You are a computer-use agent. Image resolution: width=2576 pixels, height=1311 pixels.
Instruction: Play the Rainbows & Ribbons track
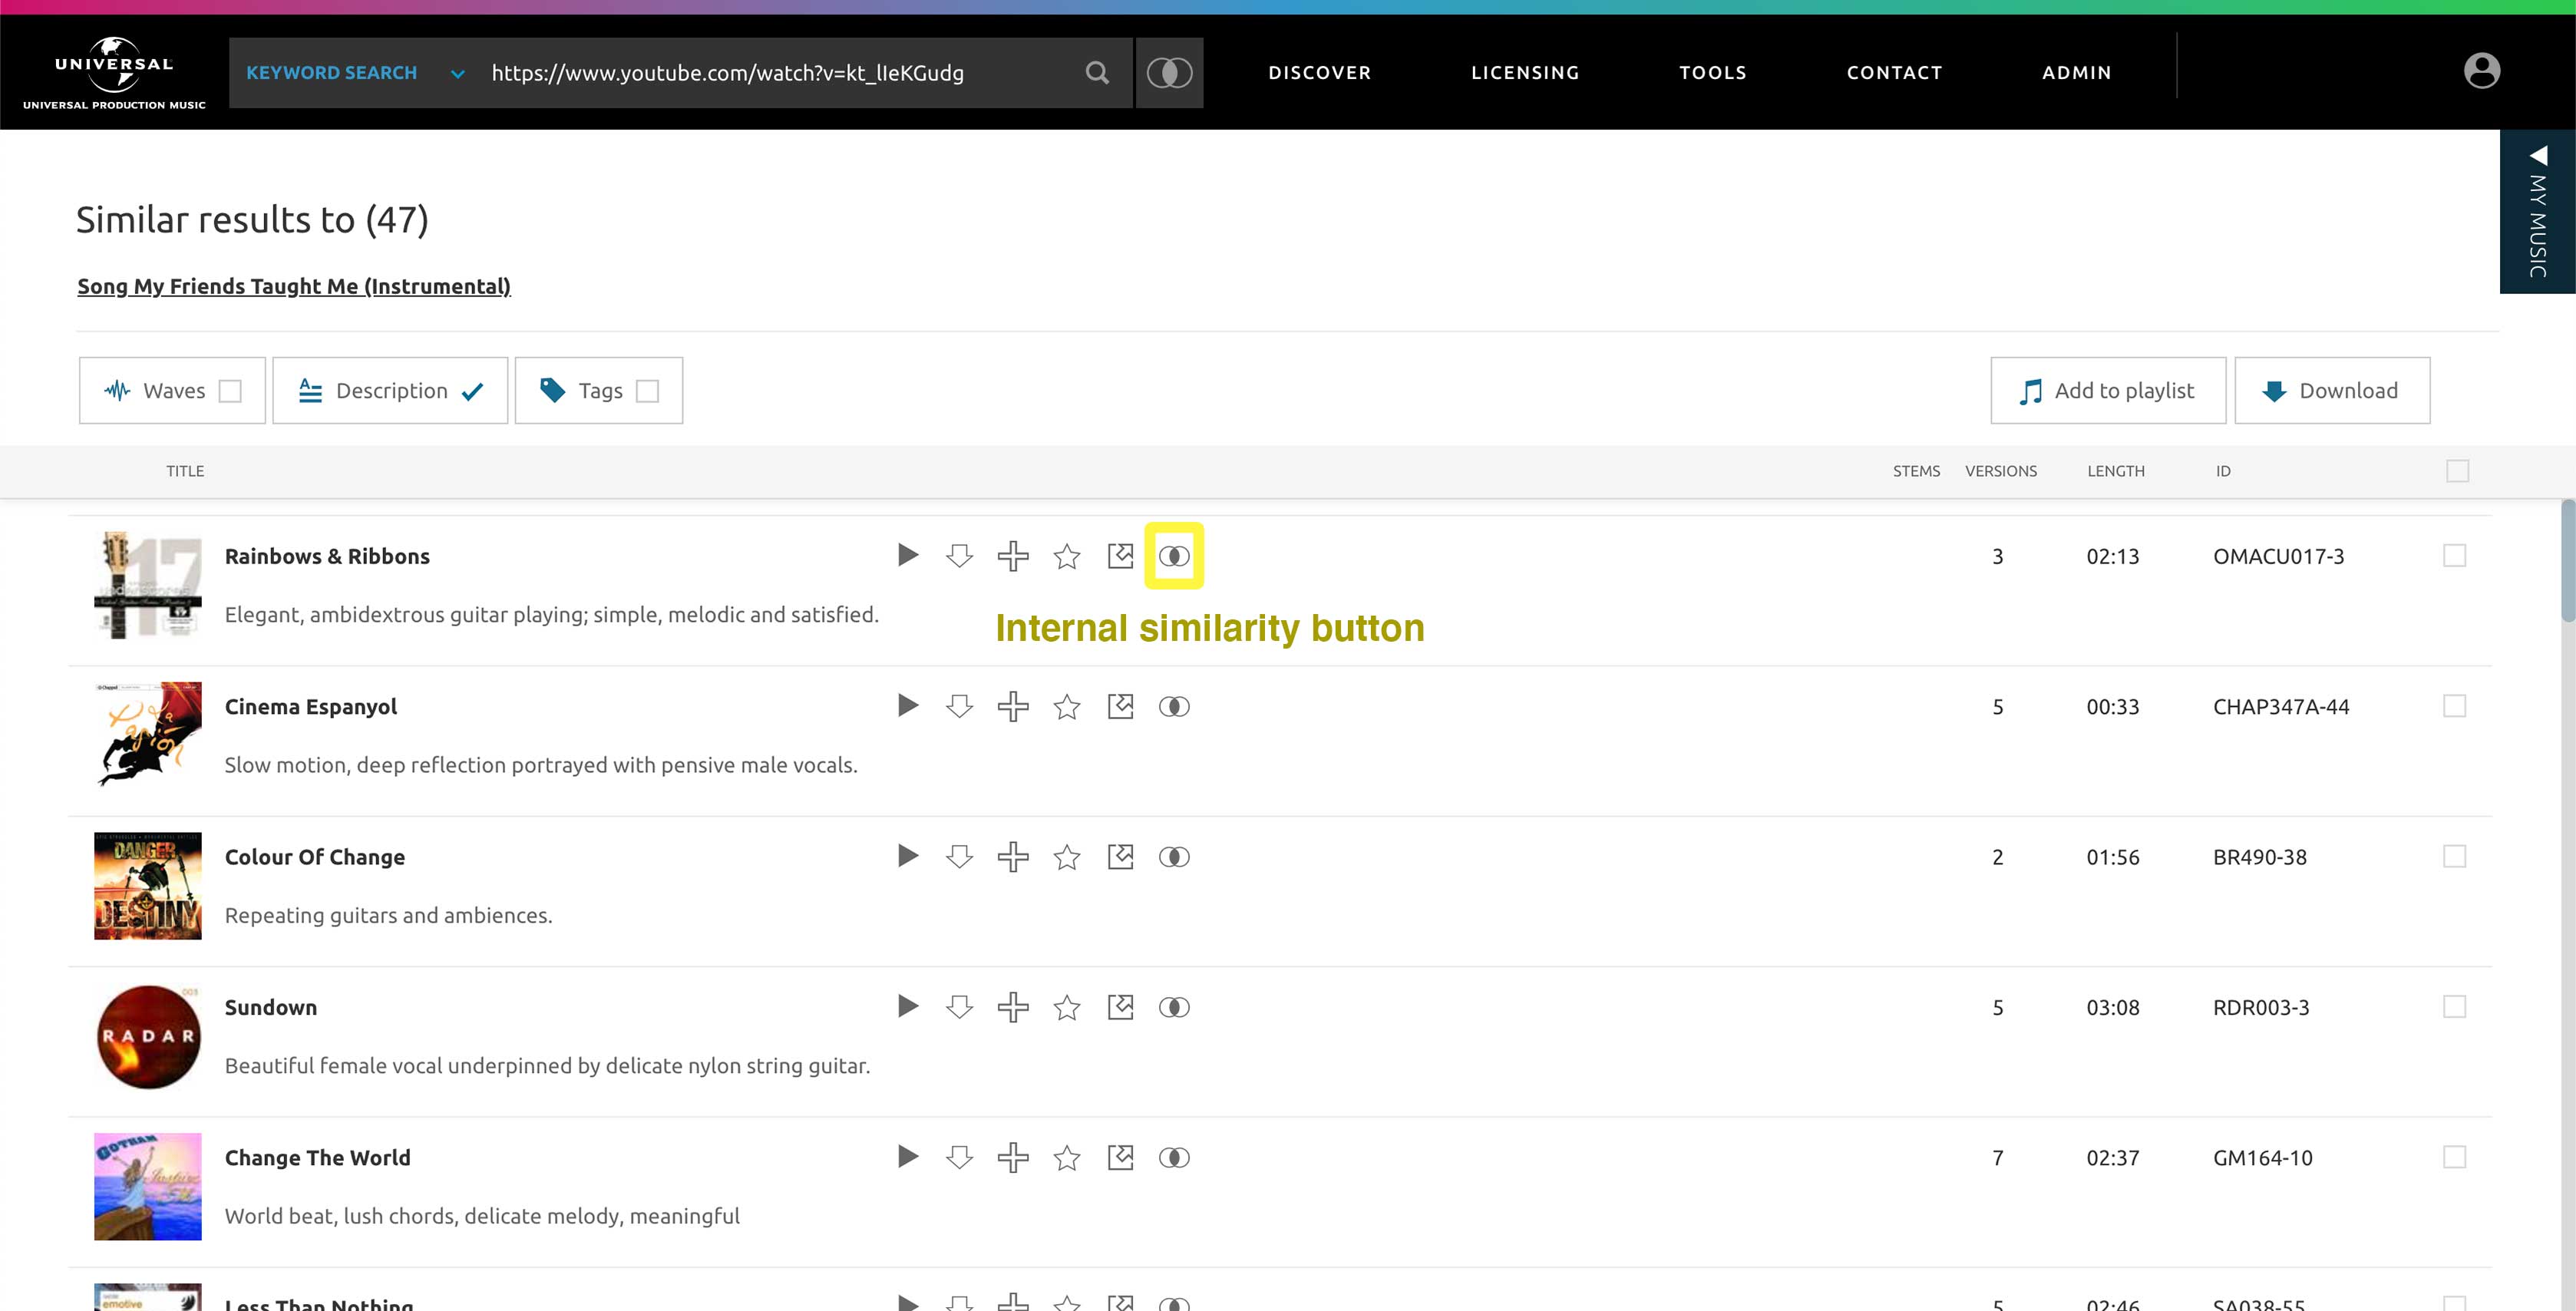(x=907, y=555)
